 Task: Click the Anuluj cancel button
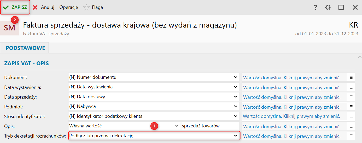pos(44,7)
